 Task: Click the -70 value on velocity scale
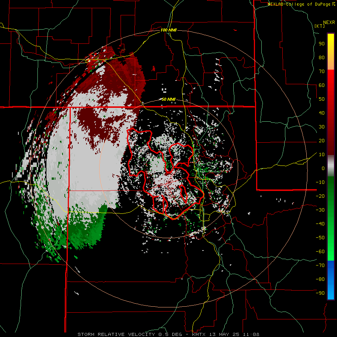(x=320, y=265)
